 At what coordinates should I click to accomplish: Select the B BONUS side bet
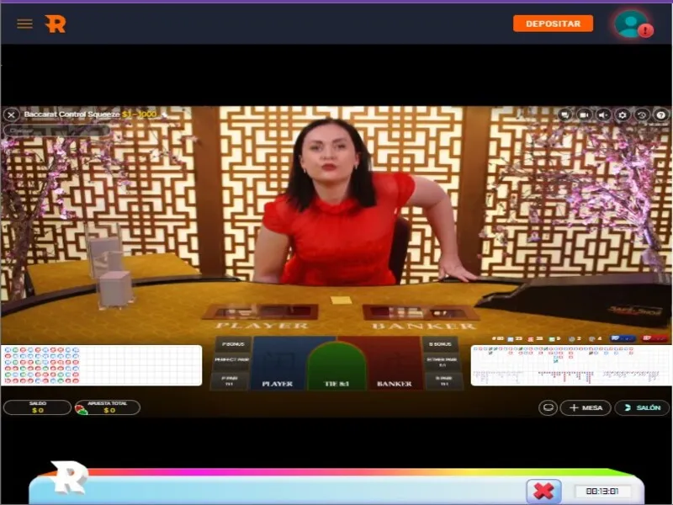pyautogui.click(x=440, y=344)
